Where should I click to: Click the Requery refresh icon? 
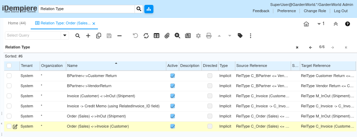[x=146, y=36]
